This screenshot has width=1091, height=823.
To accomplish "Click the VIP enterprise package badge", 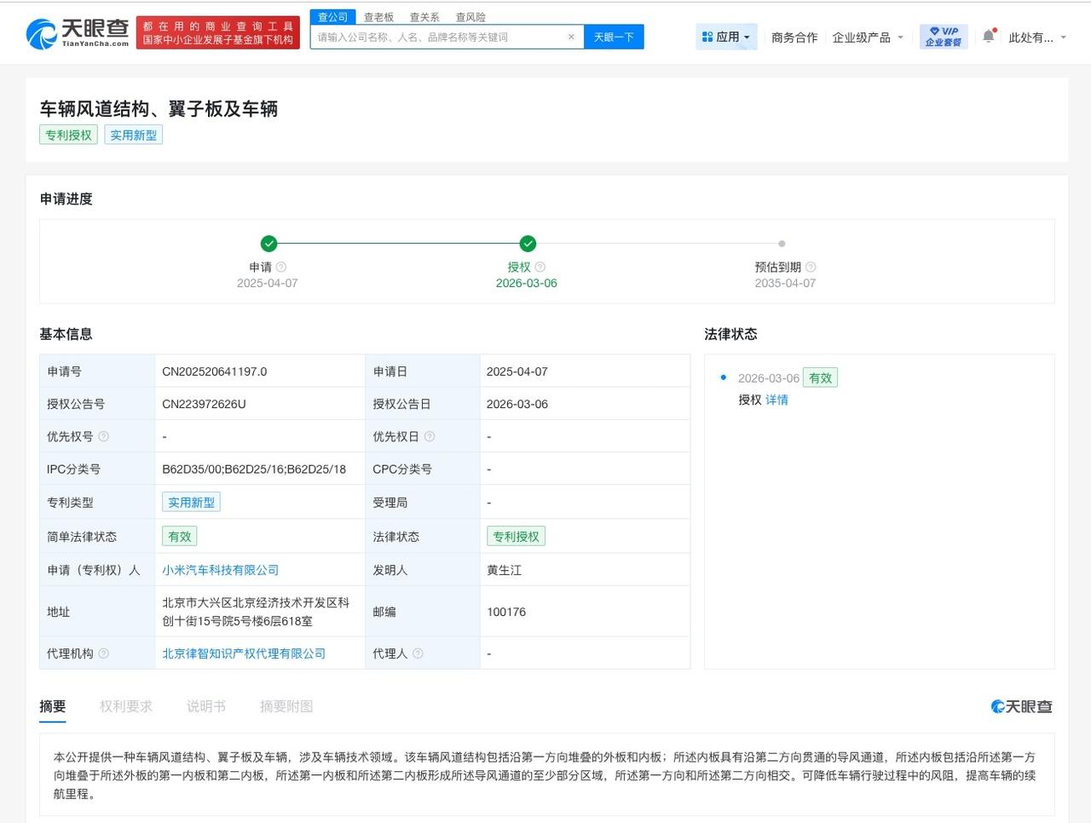I will tap(944, 37).
